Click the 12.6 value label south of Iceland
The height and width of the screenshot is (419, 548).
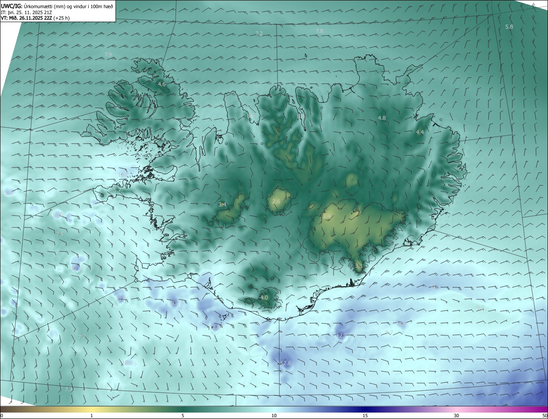coord(286,363)
